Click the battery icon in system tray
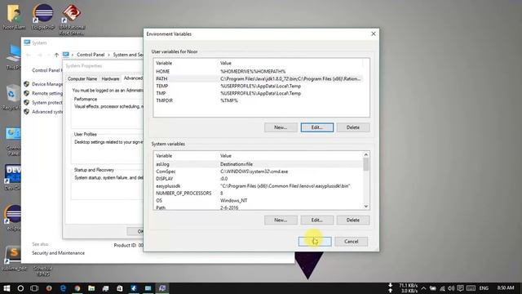 pyautogui.click(x=433, y=288)
